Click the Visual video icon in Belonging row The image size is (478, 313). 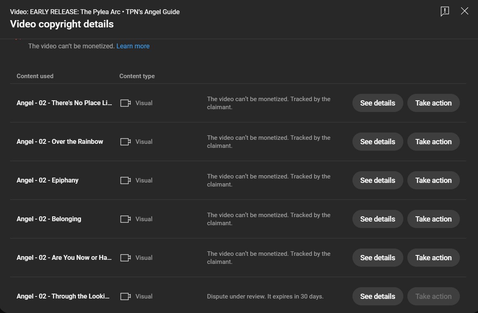tap(126, 219)
